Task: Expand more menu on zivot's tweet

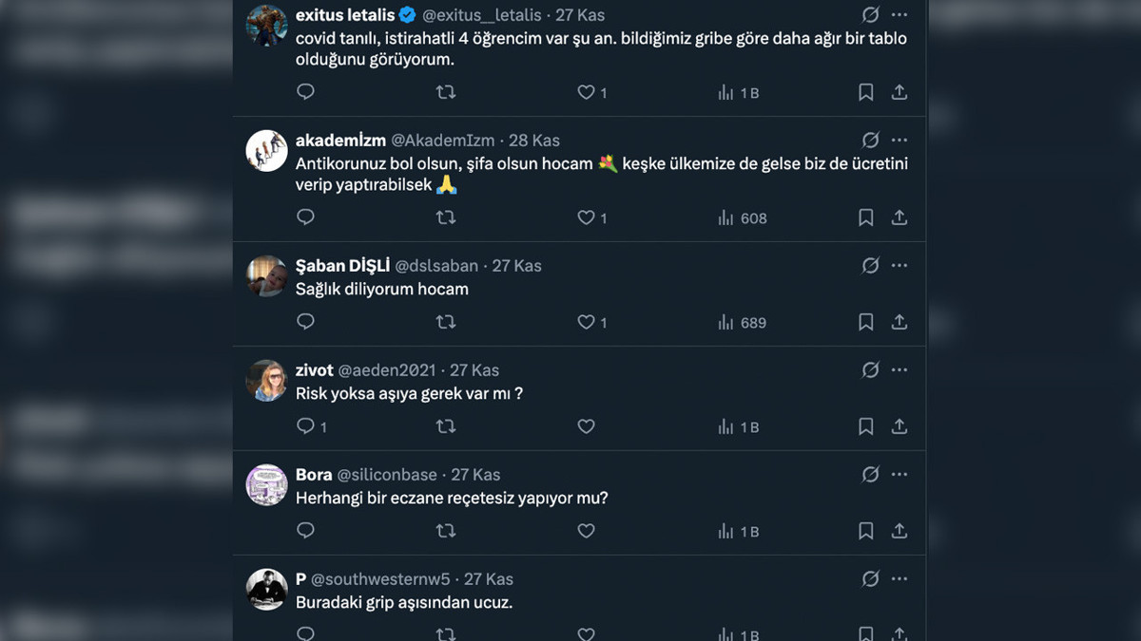Action: pyautogui.click(x=899, y=370)
